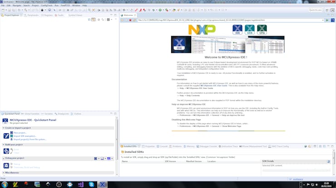
Task: Click the SDK Details header icon
Action: (328, 161)
